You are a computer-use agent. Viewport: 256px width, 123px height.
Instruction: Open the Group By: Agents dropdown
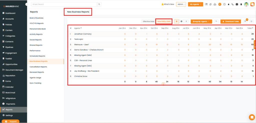click(201, 22)
